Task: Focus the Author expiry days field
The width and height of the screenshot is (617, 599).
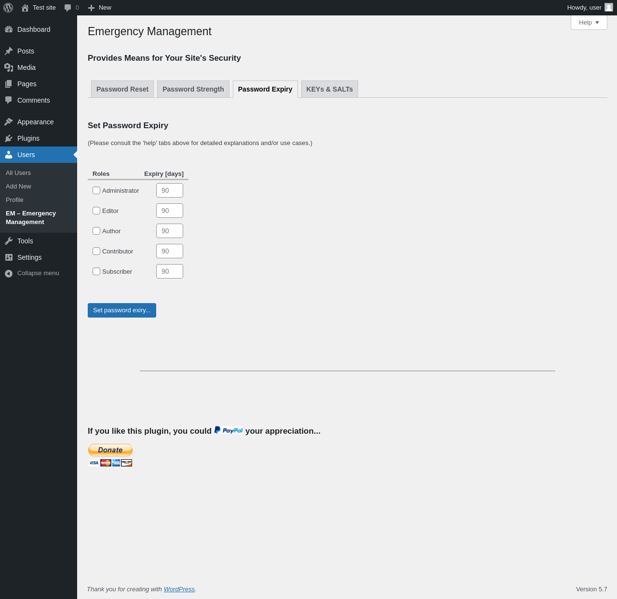Action: (170, 231)
